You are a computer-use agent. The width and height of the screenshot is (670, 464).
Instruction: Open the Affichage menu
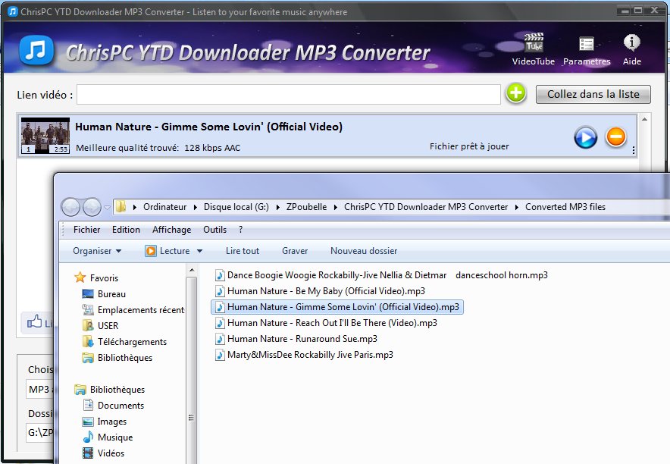(x=172, y=230)
